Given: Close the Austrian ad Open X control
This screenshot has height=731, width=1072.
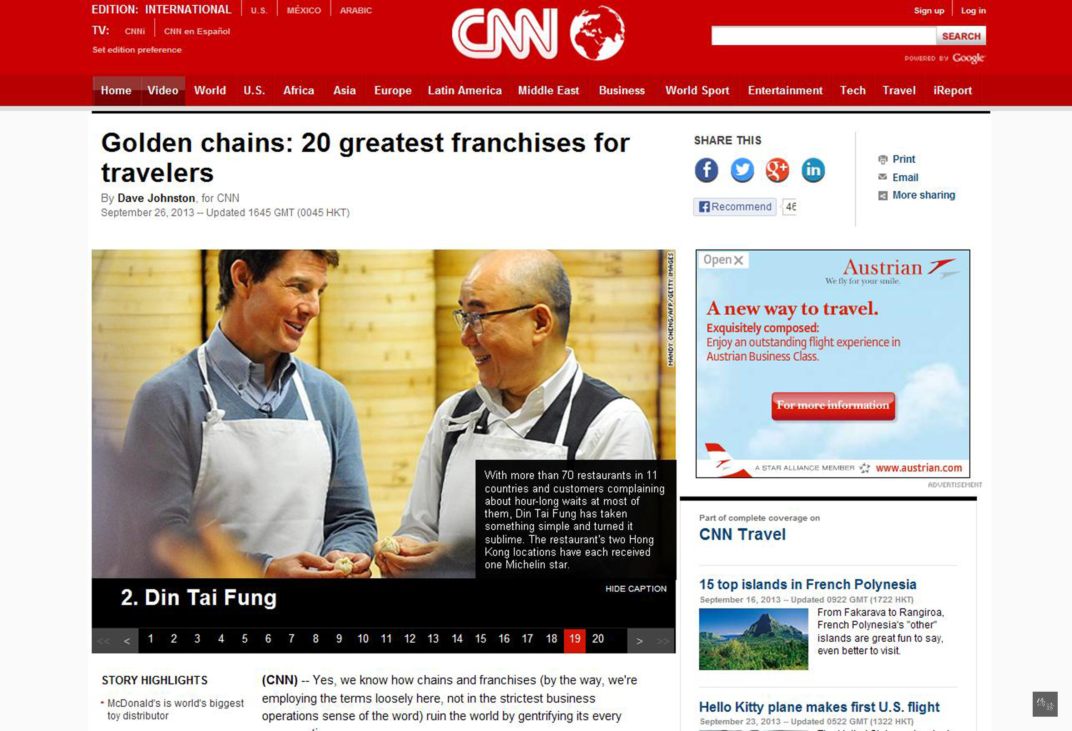Looking at the screenshot, I should pyautogui.click(x=723, y=260).
